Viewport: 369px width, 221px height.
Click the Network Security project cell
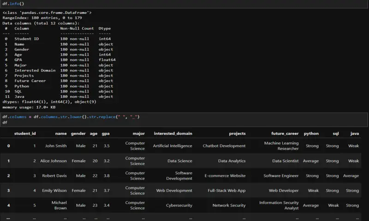point(229,205)
